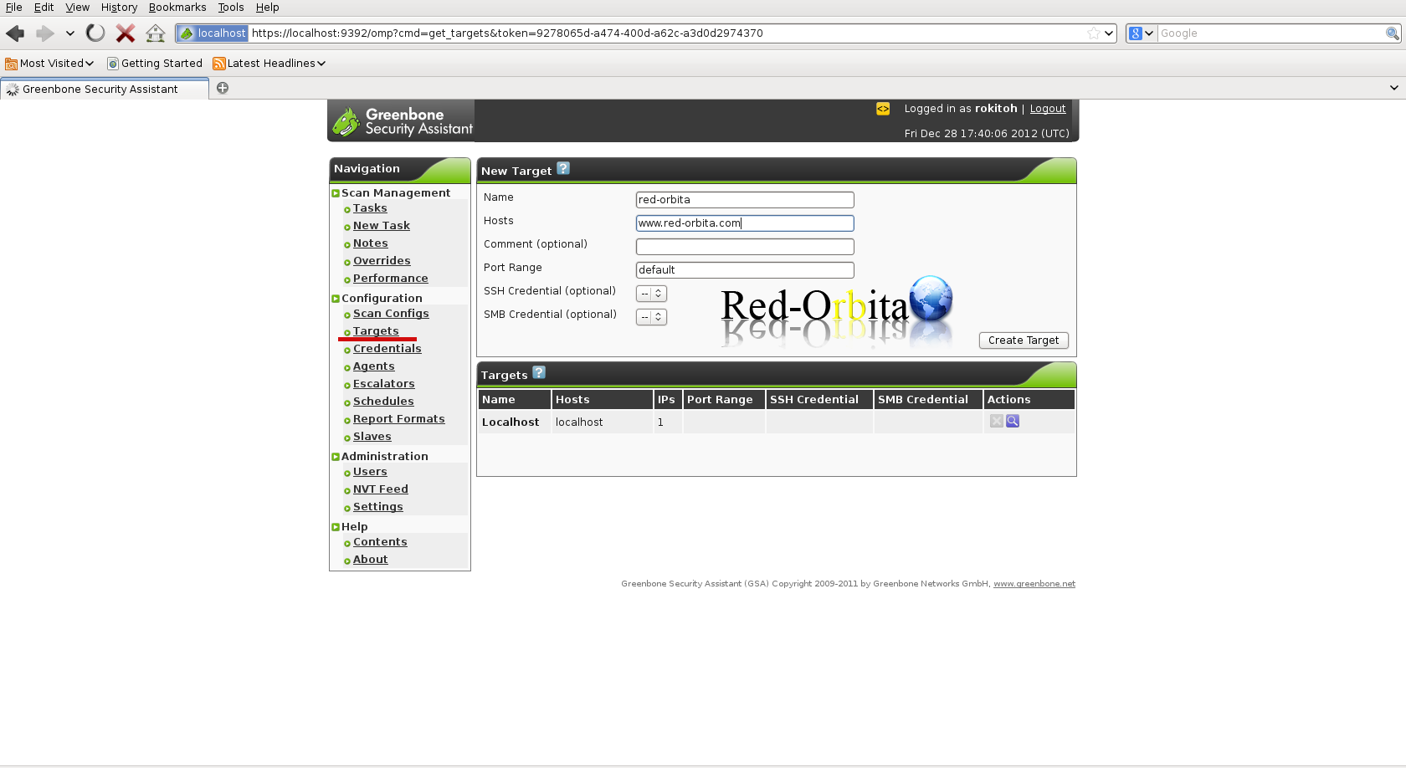Open the History menu
The image size is (1406, 768).
[x=119, y=8]
